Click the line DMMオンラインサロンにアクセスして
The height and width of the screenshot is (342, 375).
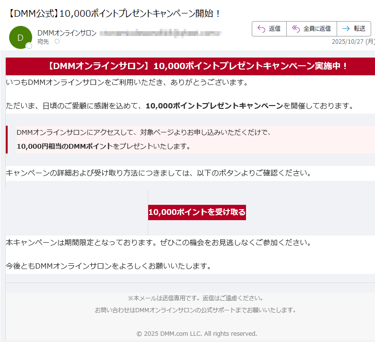coord(144,132)
